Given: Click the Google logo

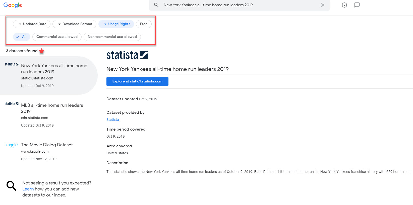Looking at the screenshot, I should [13, 5].
